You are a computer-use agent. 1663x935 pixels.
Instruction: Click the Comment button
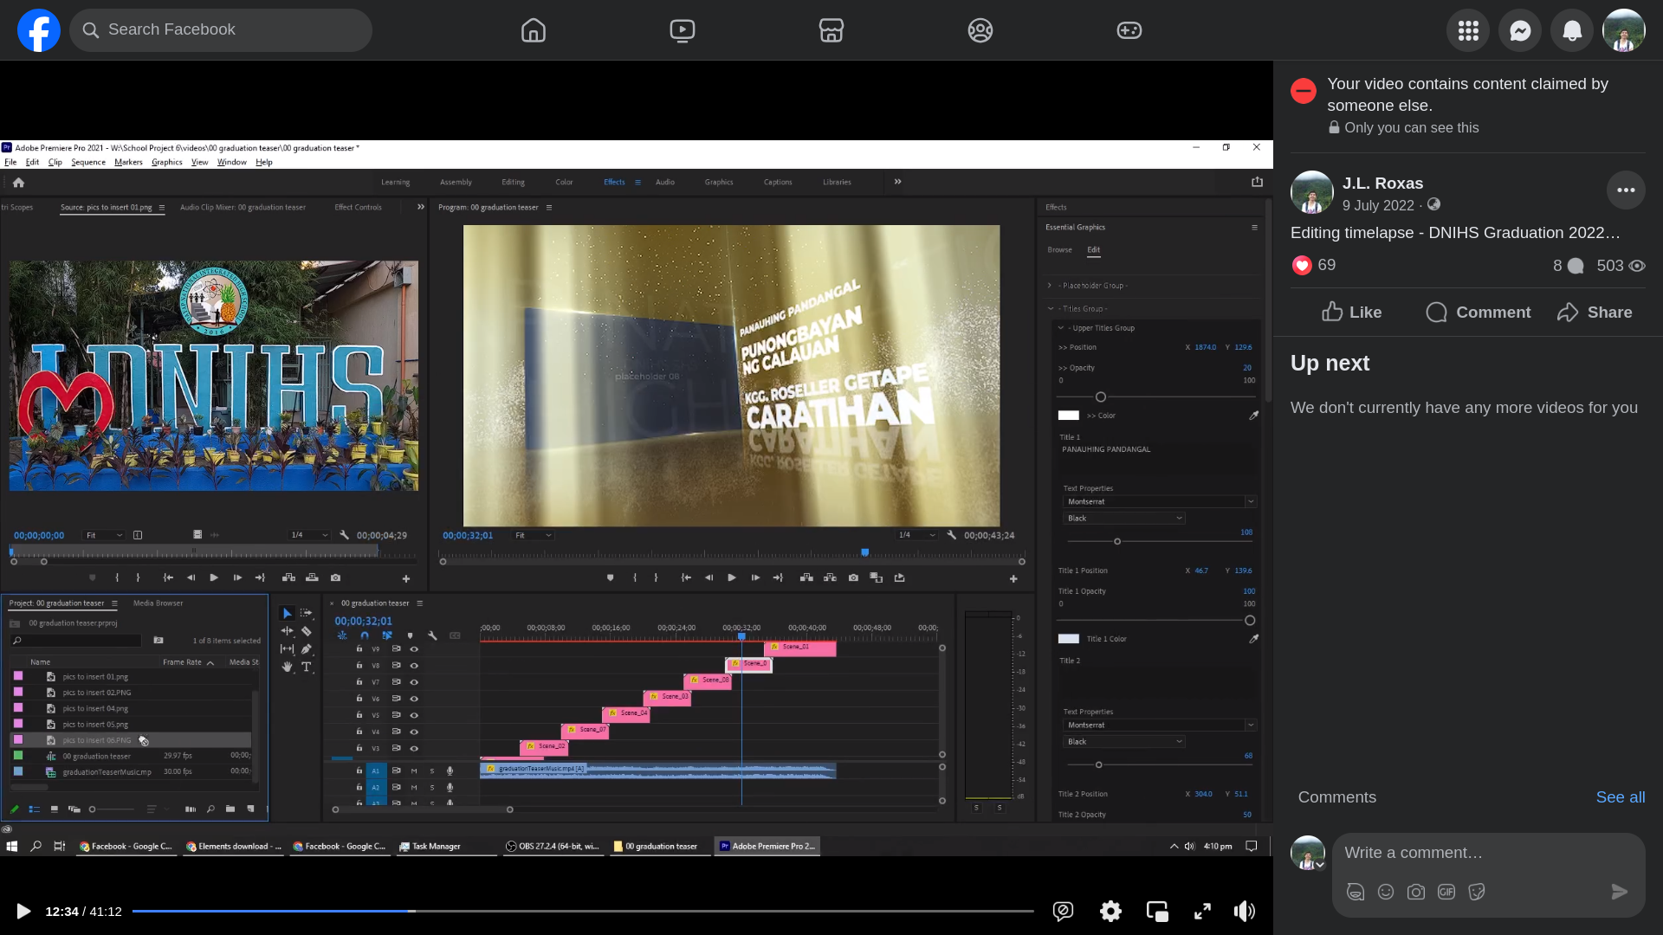click(x=1478, y=313)
